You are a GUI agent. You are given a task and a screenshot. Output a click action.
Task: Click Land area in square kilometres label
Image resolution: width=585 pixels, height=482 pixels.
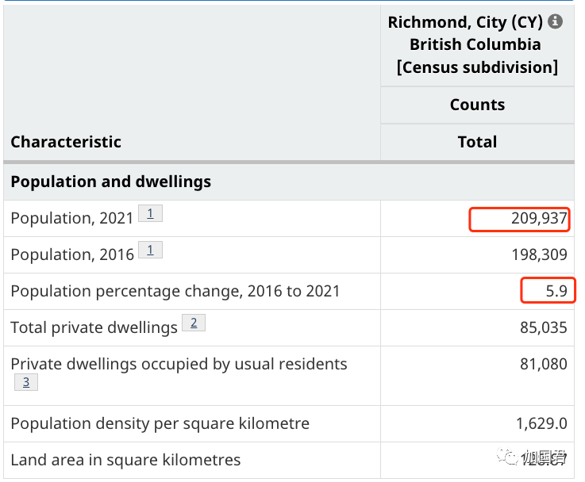[125, 460]
